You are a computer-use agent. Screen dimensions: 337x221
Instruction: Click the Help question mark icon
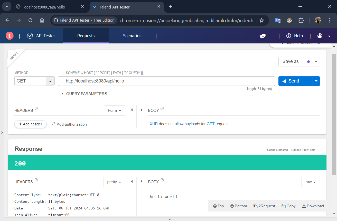coord(289,36)
